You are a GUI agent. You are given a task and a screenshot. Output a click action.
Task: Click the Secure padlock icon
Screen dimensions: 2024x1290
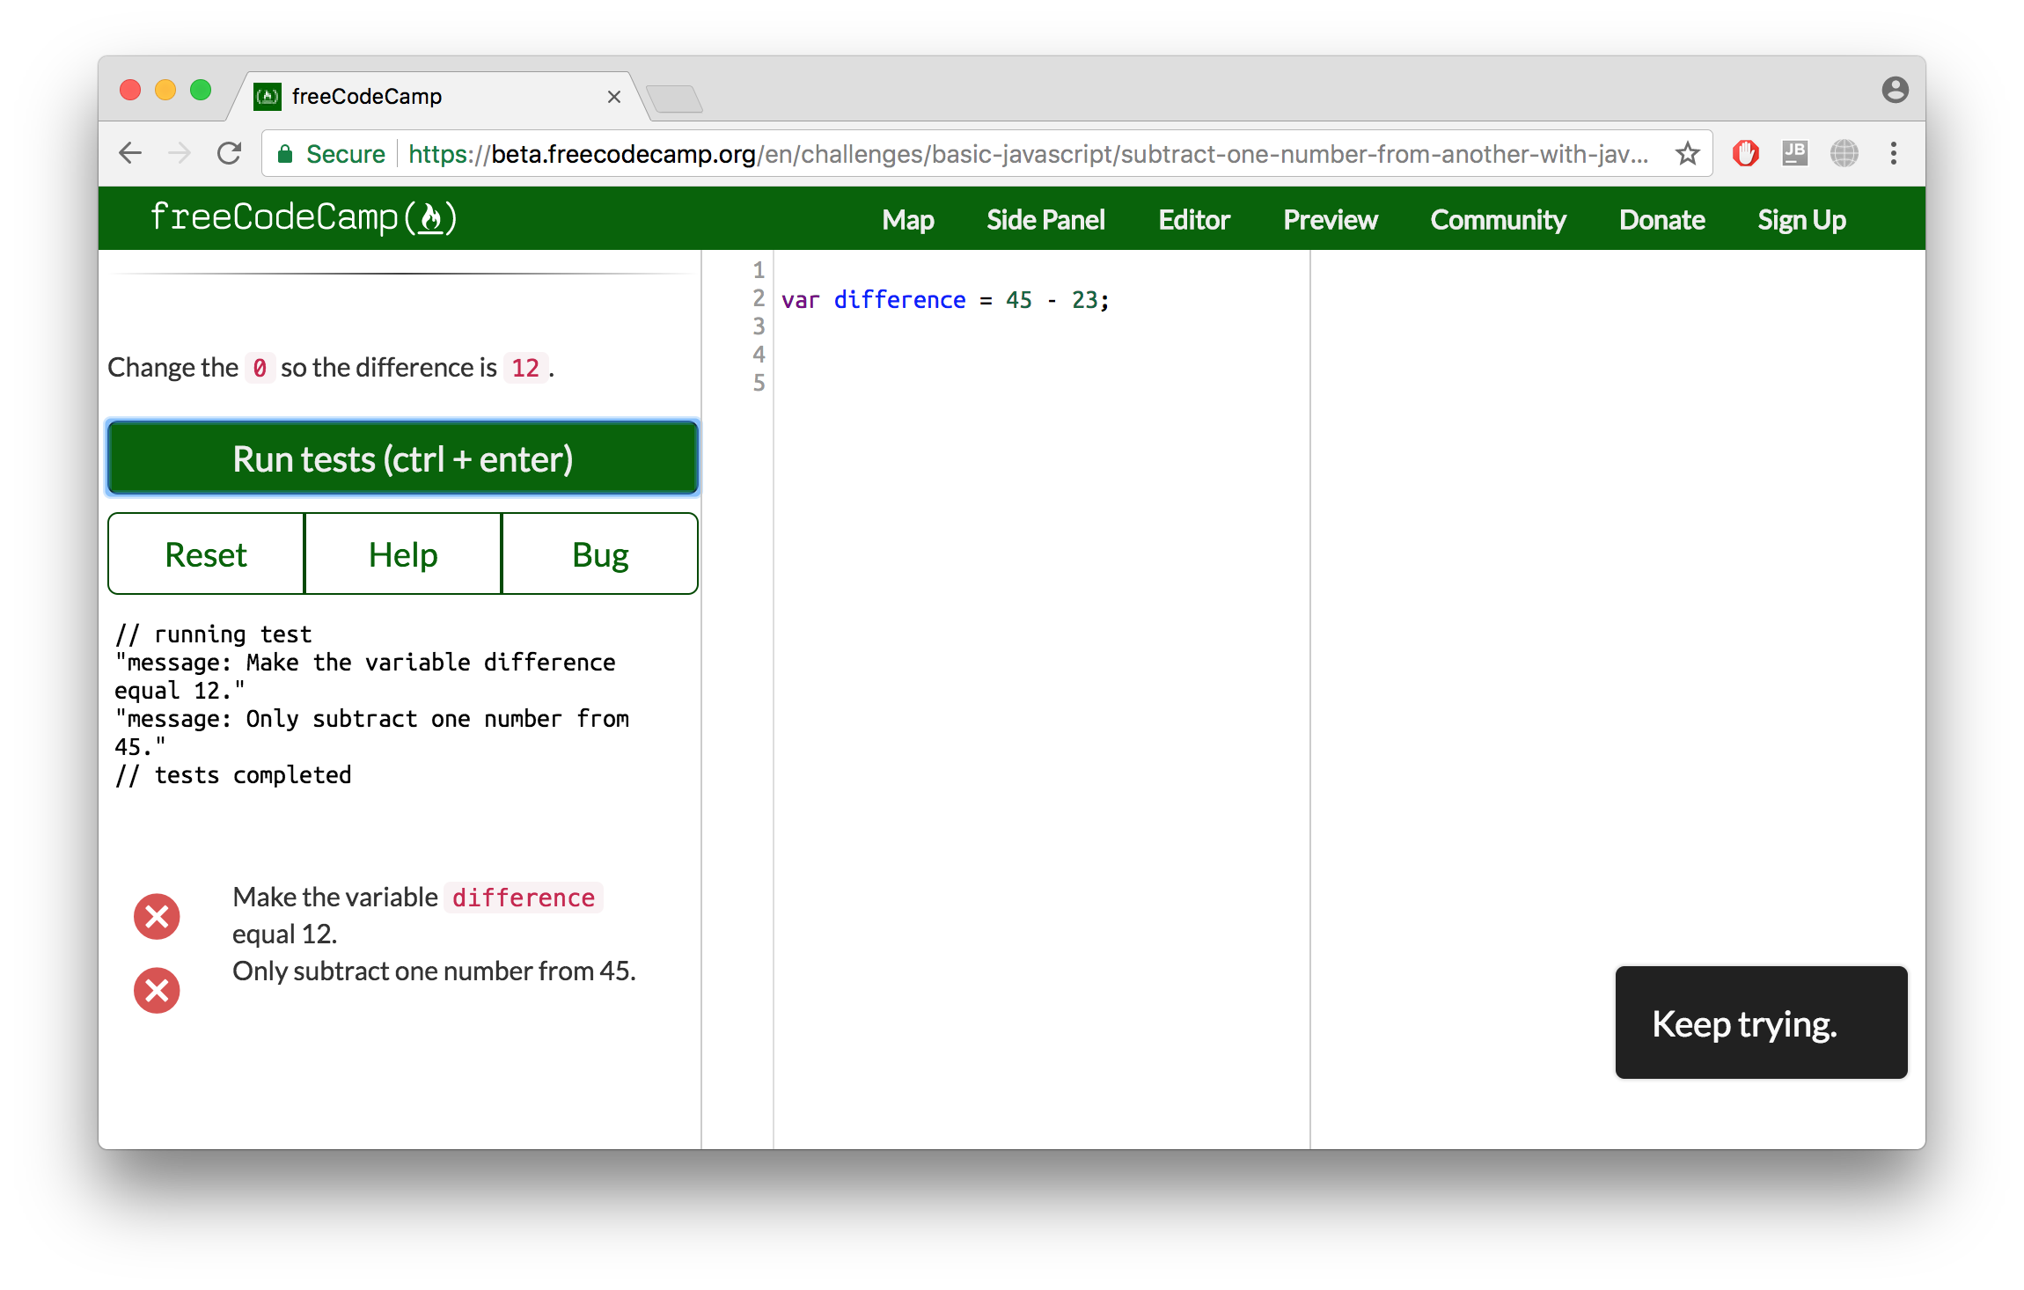285,153
